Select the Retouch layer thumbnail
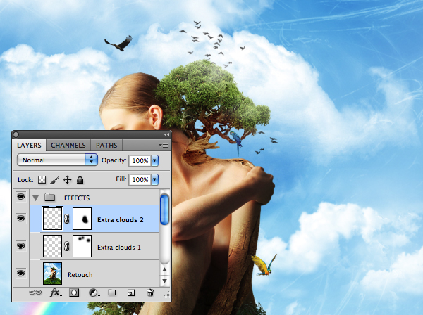Viewport: 423px width, 315px height. tap(52, 274)
